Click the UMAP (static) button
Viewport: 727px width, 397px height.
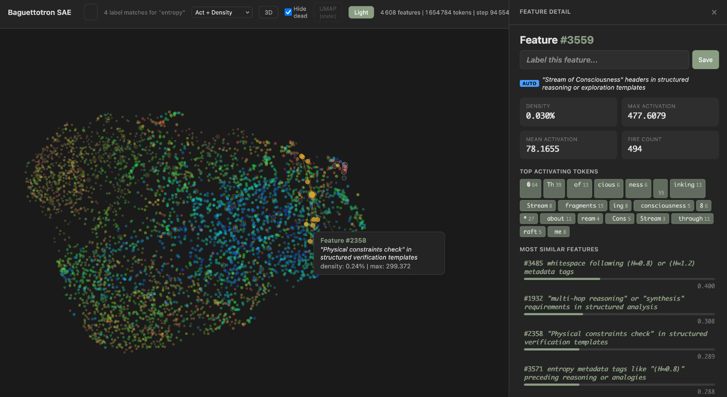pos(328,12)
